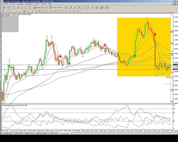Switch to line chart display
This screenshot has height=142, width=178.
coord(75,7)
